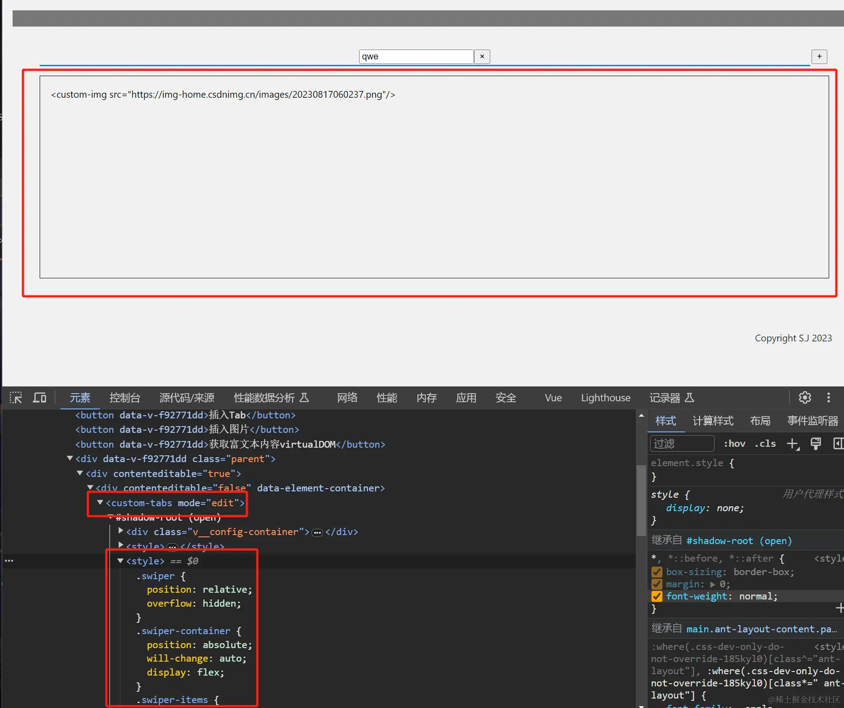Open the 控制台 Console tab
Screen dimensions: 844x708
click(125, 398)
